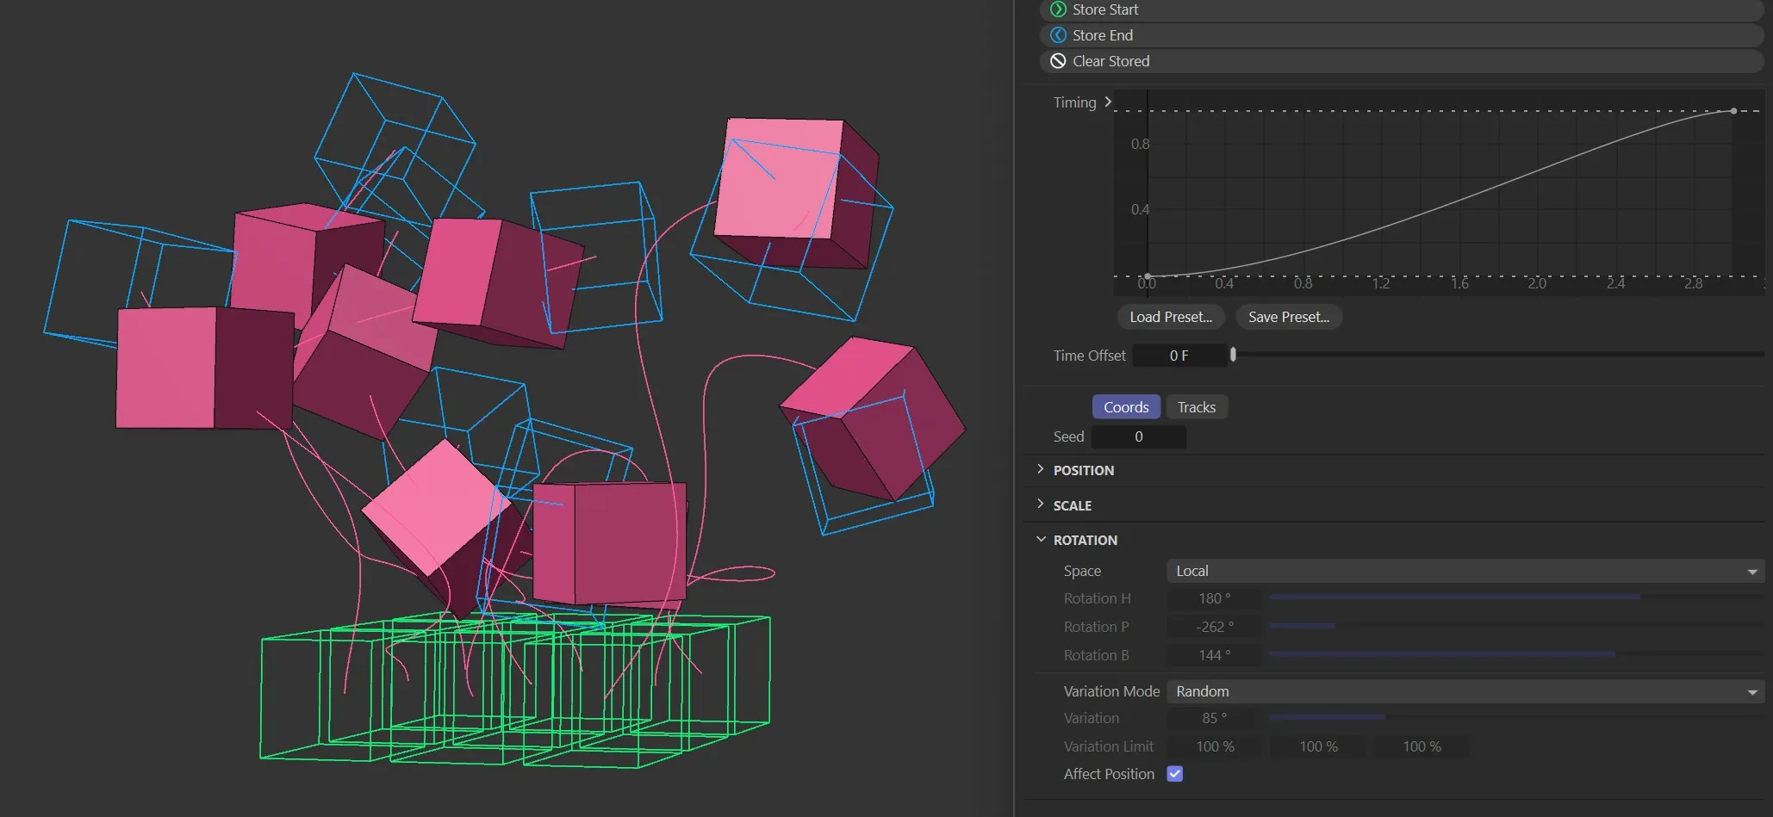
Task: Click the Seed input field
Action: click(1138, 436)
